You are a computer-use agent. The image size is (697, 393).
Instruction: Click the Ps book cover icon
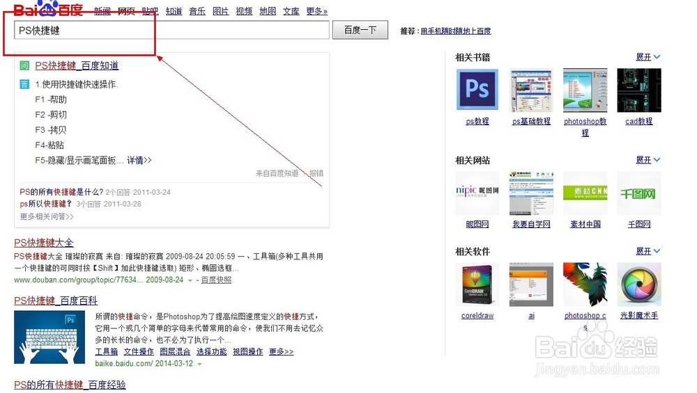click(477, 90)
